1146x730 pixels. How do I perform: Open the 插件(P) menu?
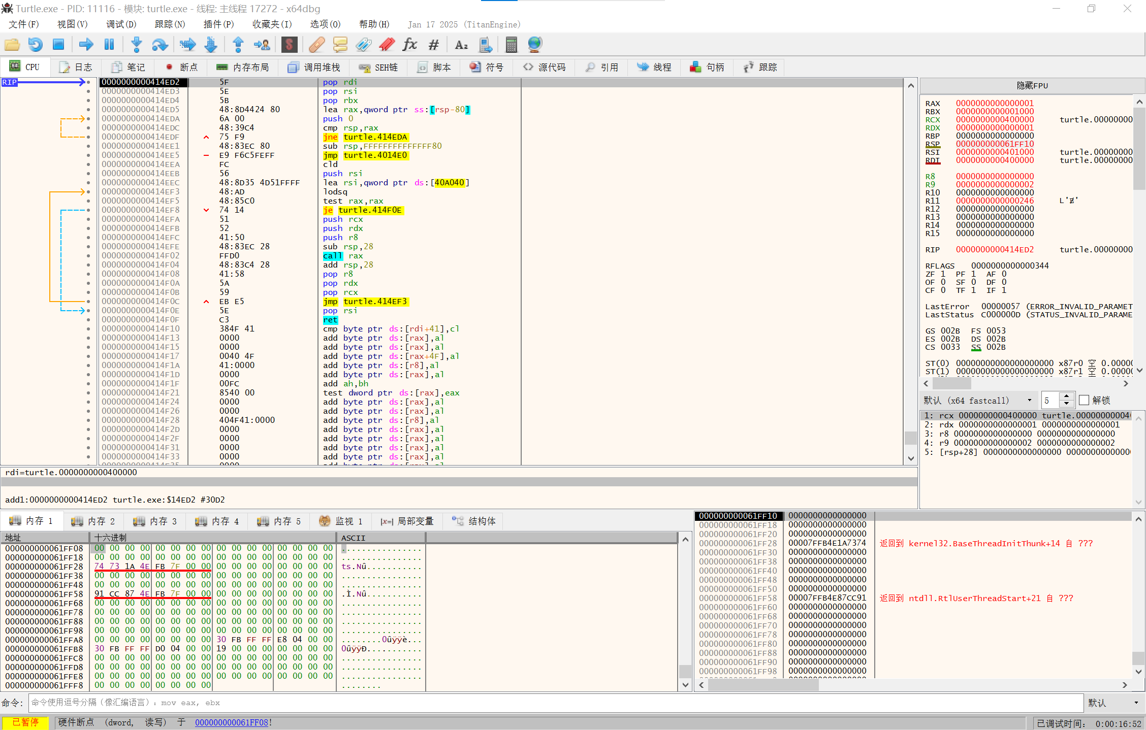pos(218,24)
